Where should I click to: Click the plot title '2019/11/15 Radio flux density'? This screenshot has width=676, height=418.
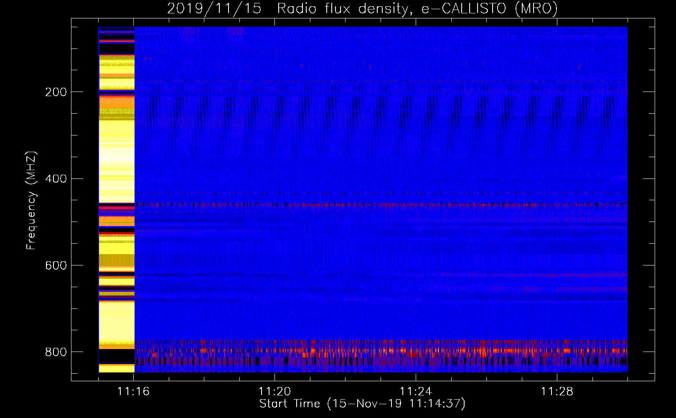click(x=287, y=8)
